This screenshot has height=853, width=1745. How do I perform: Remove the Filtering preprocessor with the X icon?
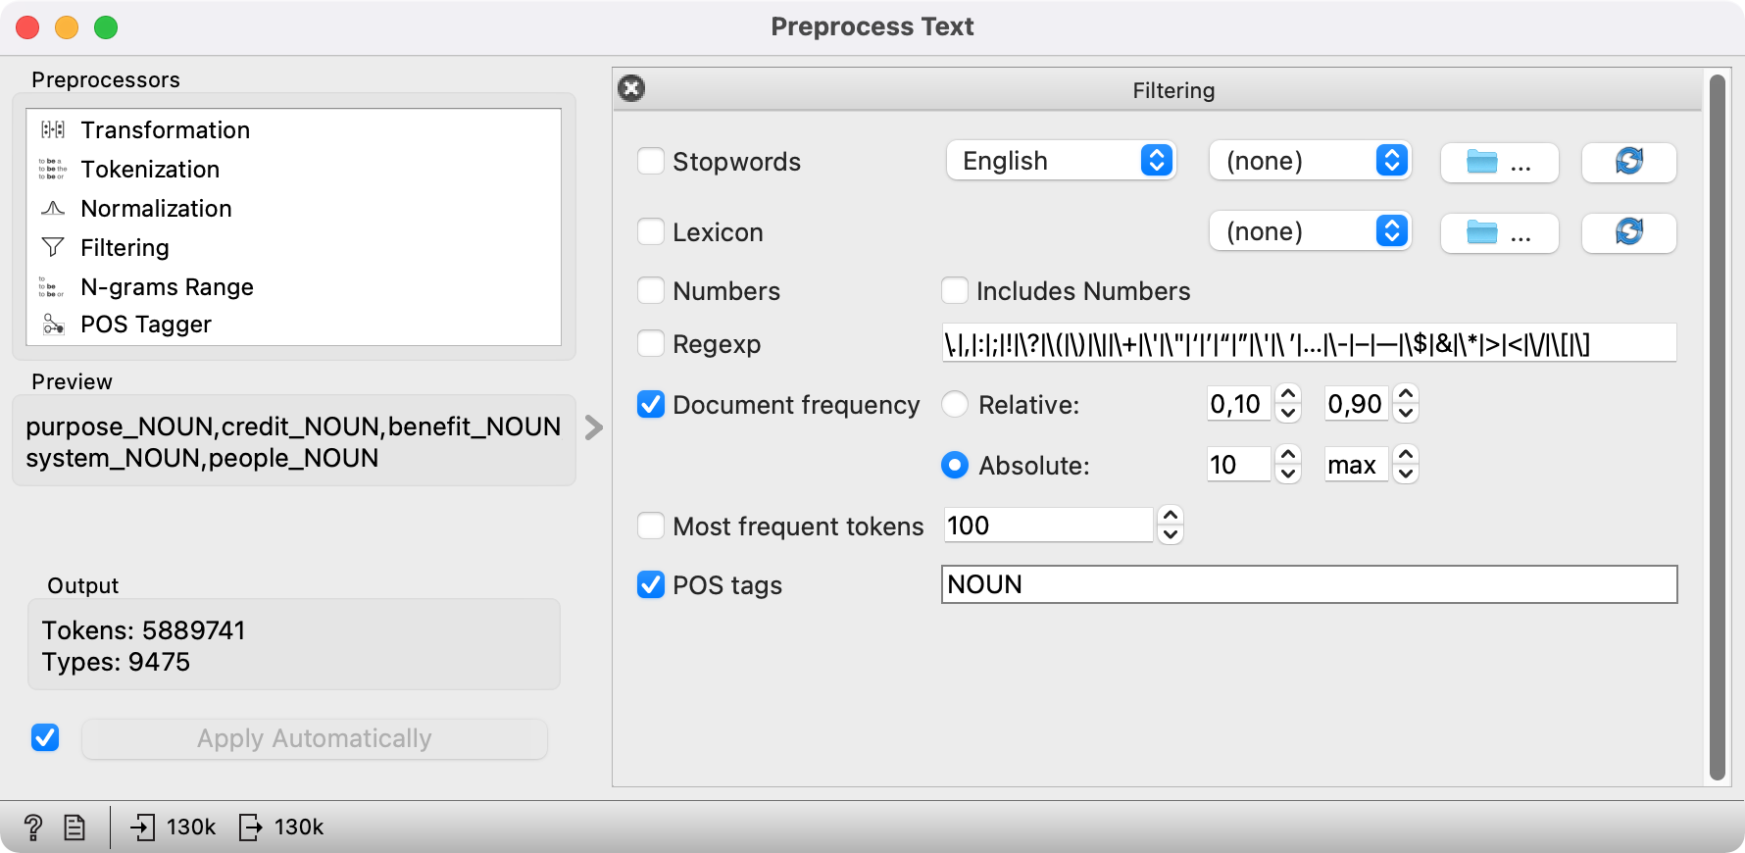click(x=631, y=89)
